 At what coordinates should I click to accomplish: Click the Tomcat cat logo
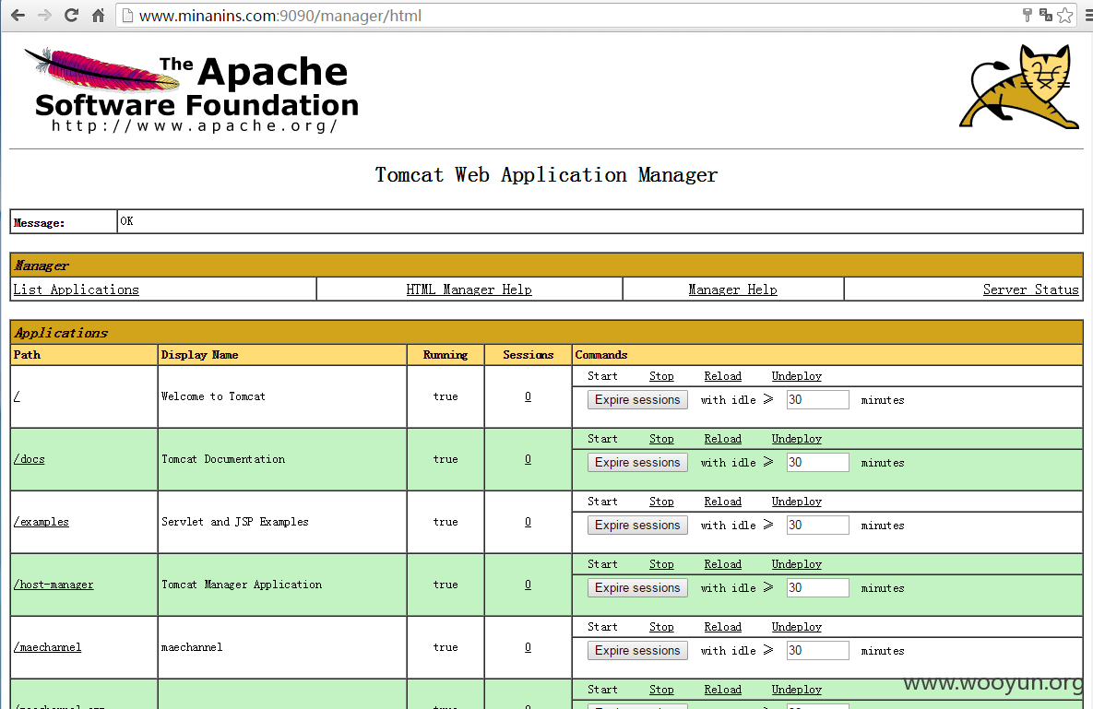tap(1019, 87)
